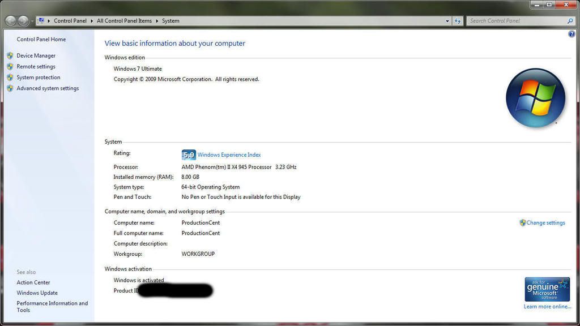Click the computer icon in address bar

coord(41,21)
